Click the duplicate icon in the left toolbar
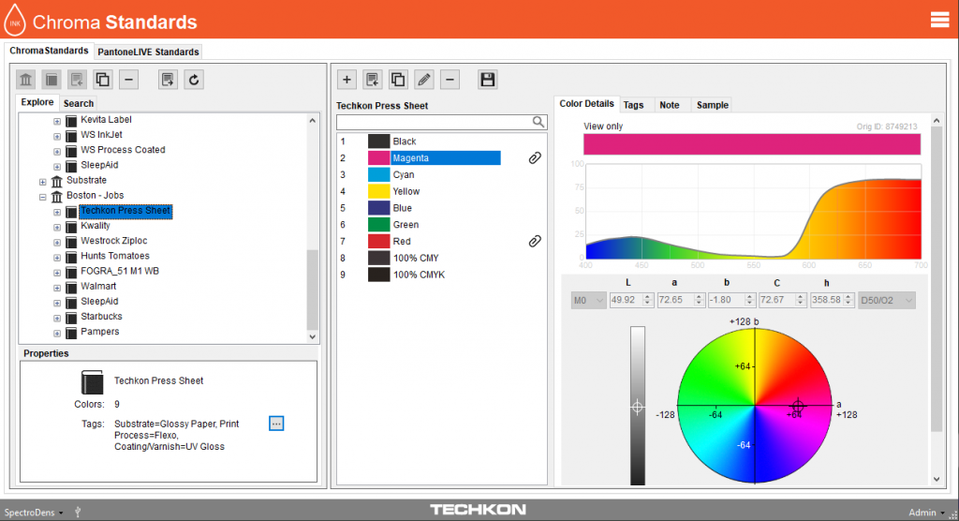 tap(103, 80)
